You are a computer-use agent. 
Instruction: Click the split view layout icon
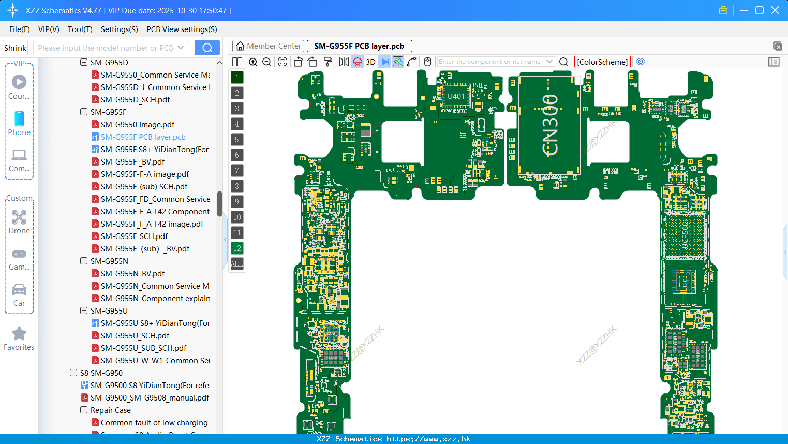pos(237,62)
